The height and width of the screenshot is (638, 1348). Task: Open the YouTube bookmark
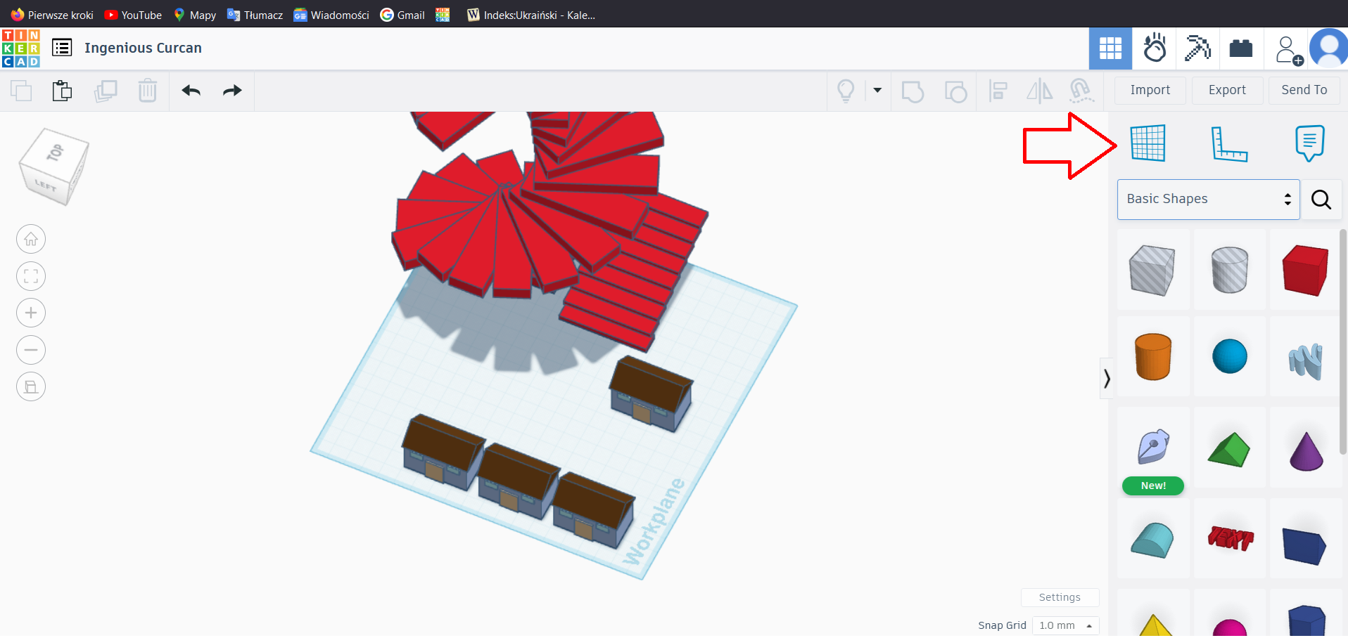pos(133,15)
